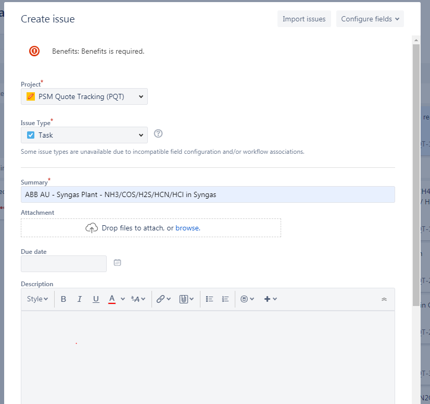Click into the Description text area

208,357
